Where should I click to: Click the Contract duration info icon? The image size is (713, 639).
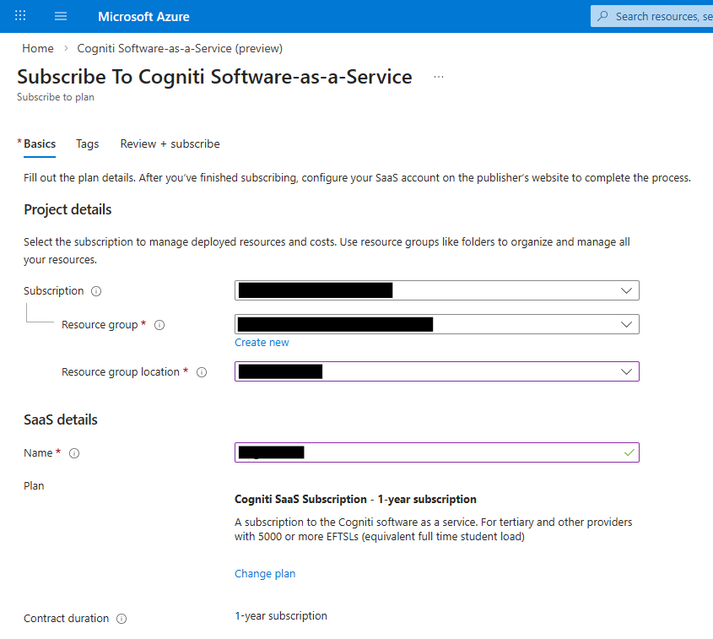tap(122, 619)
